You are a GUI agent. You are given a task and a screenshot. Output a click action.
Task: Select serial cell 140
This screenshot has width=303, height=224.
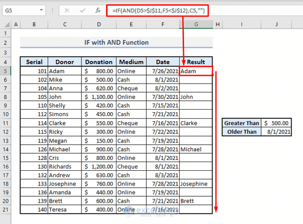[34, 209]
